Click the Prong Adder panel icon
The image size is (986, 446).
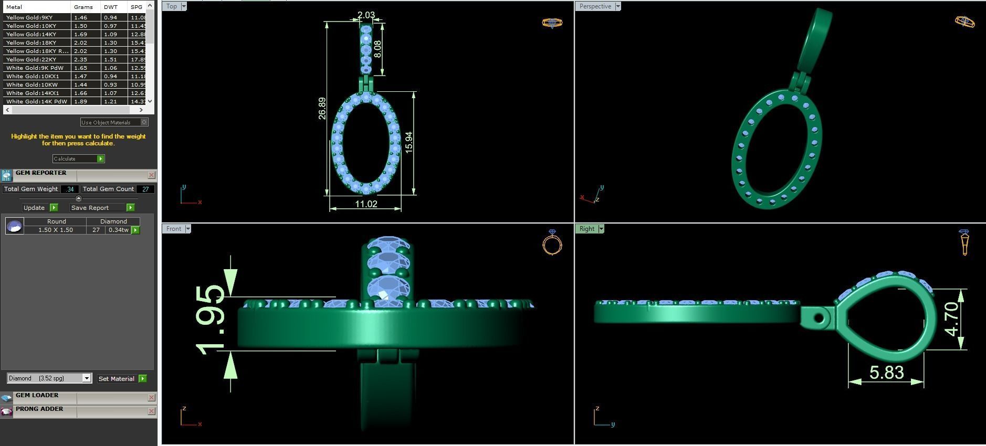(x=6, y=411)
